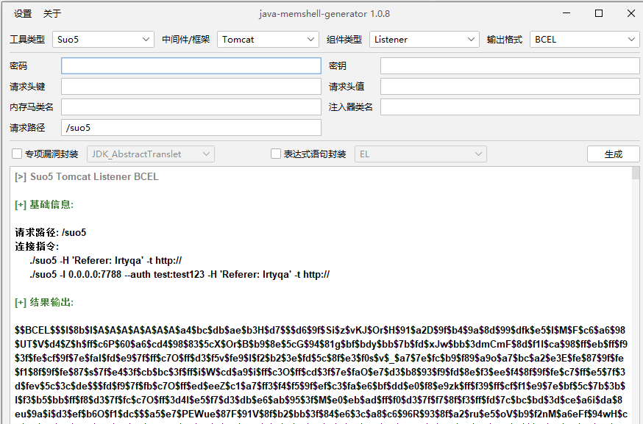Screen dimensions: 643x424
Task: Minimize the java-memshell-generator window
Action: pos(566,13)
